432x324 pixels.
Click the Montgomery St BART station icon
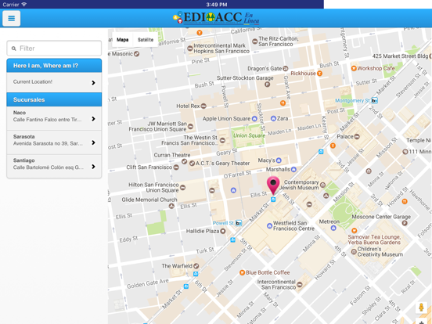(x=374, y=100)
